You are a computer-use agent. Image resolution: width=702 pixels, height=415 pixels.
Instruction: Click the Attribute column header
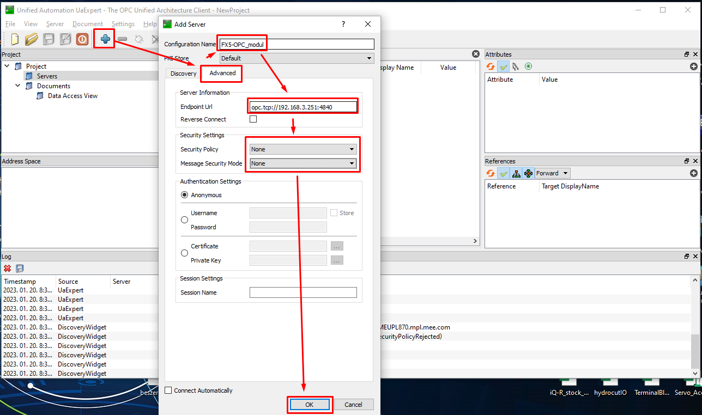point(500,80)
